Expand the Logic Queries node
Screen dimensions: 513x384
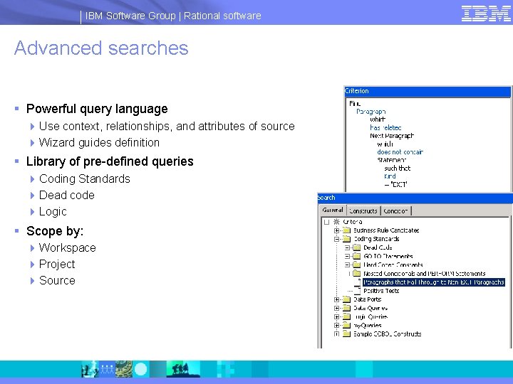pos(336,316)
